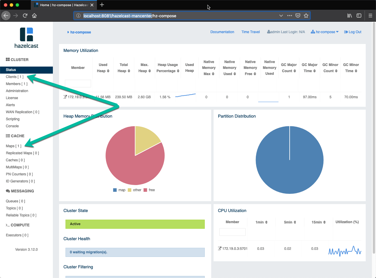
Task: Open a new tab with plus icon
Action: tap(102, 5)
